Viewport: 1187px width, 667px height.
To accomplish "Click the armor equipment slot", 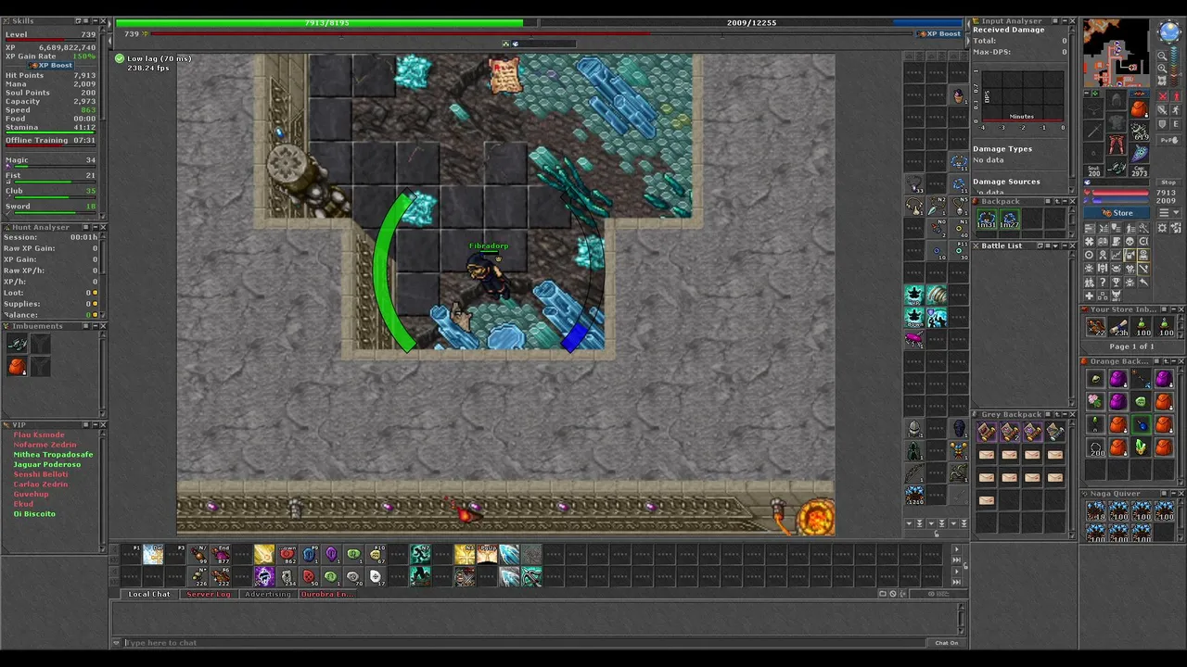I will [x=1117, y=122].
